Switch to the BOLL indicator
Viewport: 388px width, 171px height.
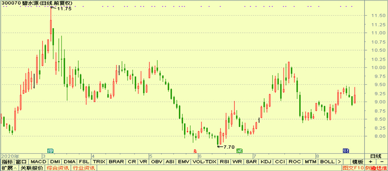(x=327, y=162)
